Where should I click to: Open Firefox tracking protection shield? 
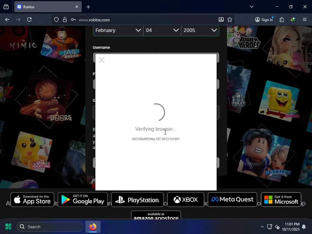tap(56, 20)
